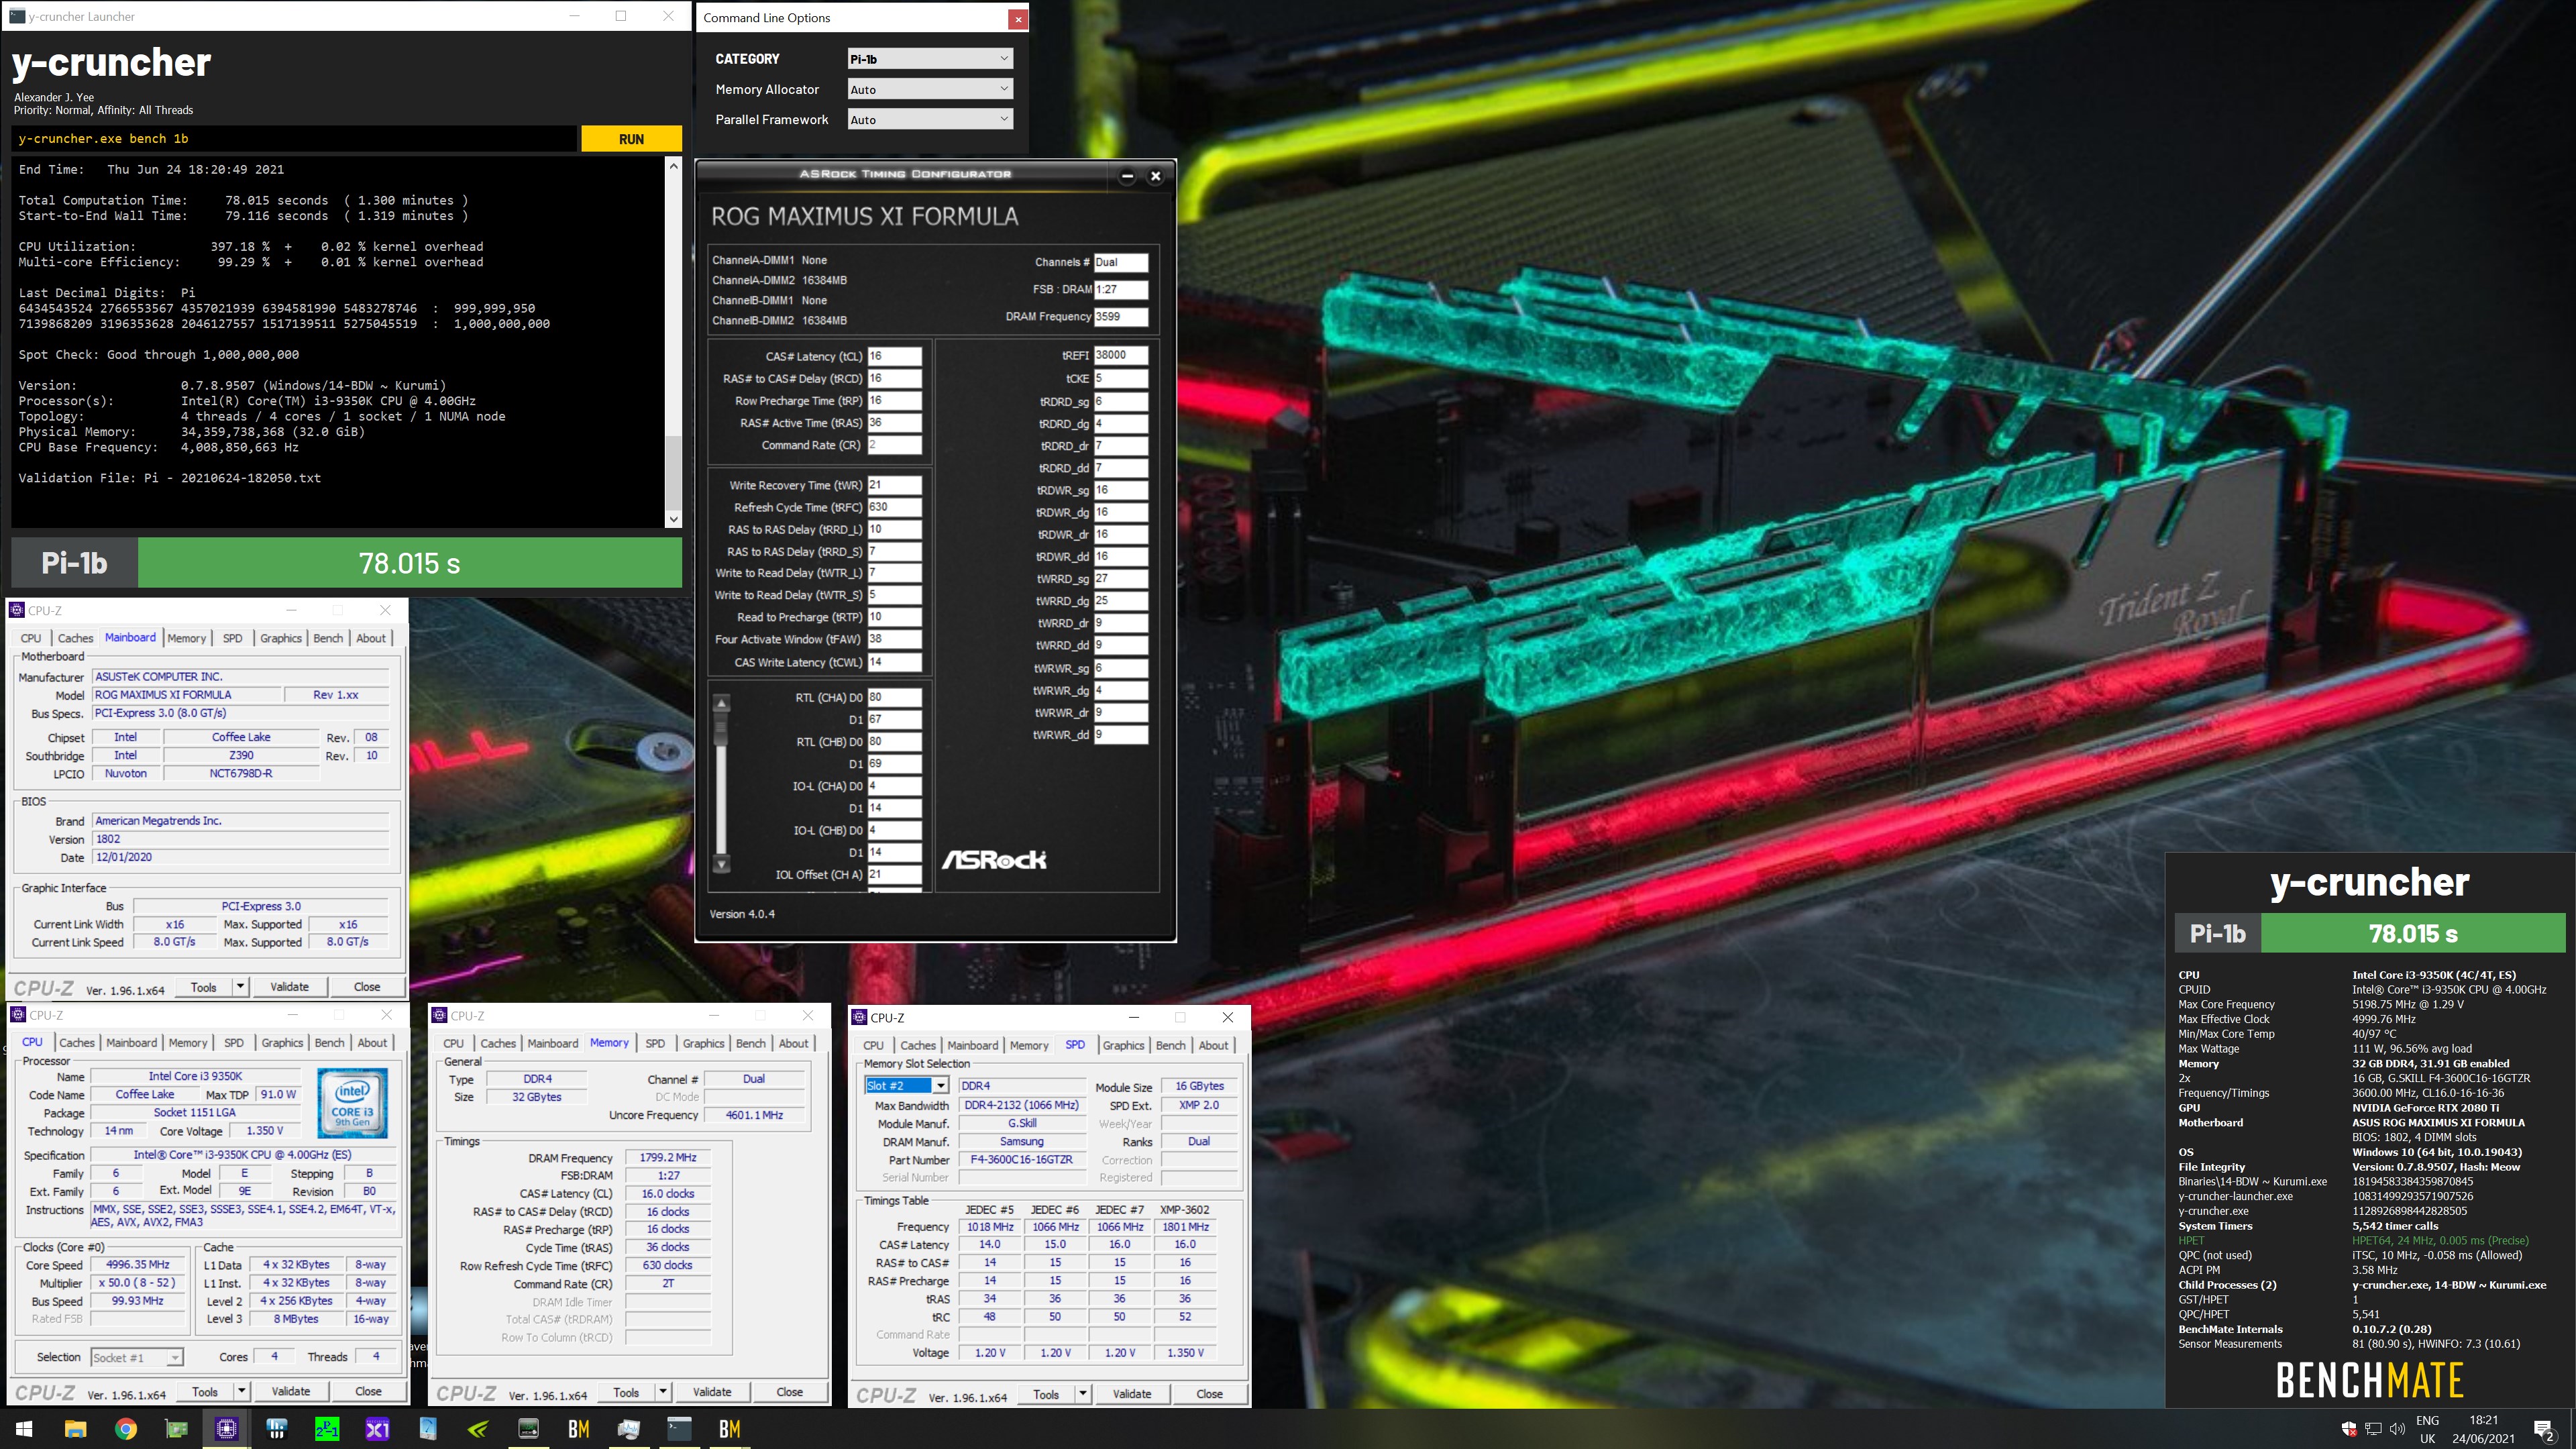The height and width of the screenshot is (1449, 2576).
Task: Expand Tools arrow in CPU-Z SPD window
Action: pyautogui.click(x=1082, y=1394)
